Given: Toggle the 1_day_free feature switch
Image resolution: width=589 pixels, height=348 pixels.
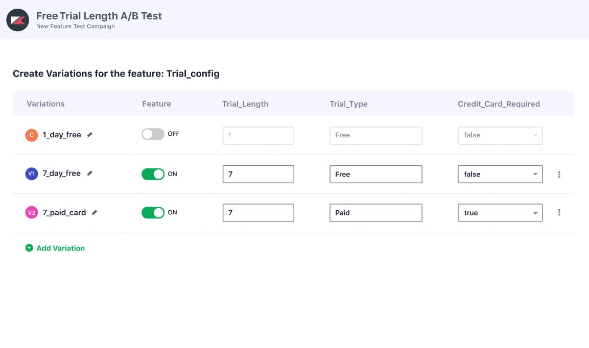Looking at the screenshot, I should [153, 134].
